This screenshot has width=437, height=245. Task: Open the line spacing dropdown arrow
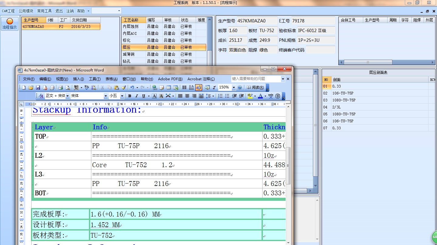coord(213,96)
